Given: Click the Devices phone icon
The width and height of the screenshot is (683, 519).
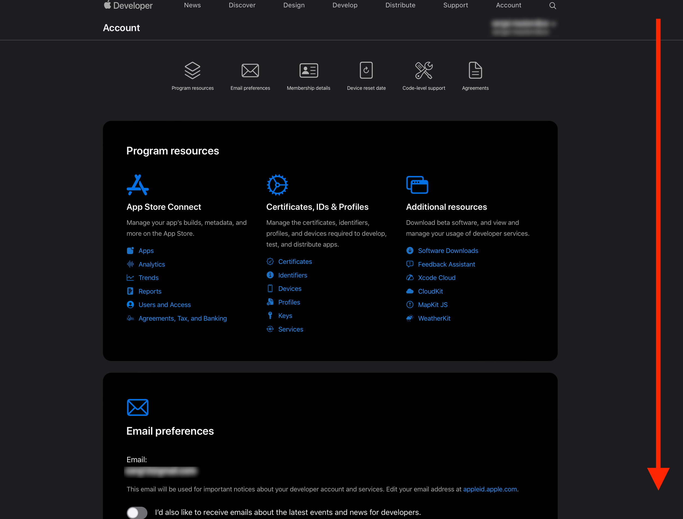Looking at the screenshot, I should tap(270, 288).
